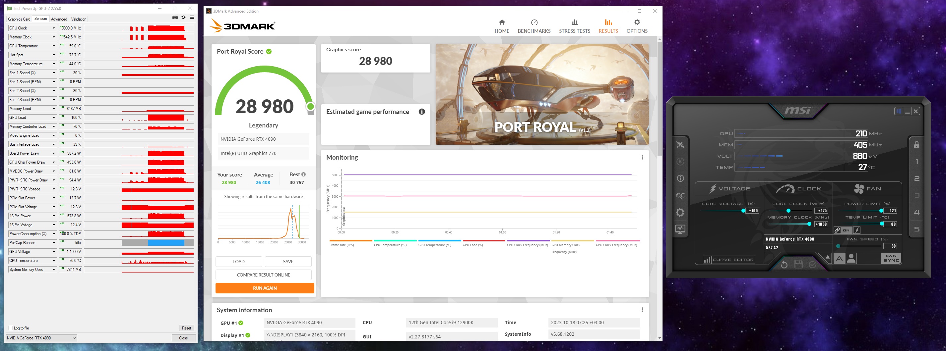Toggle Afterburner ON link button
This screenshot has width=946, height=351.
pyautogui.click(x=846, y=230)
